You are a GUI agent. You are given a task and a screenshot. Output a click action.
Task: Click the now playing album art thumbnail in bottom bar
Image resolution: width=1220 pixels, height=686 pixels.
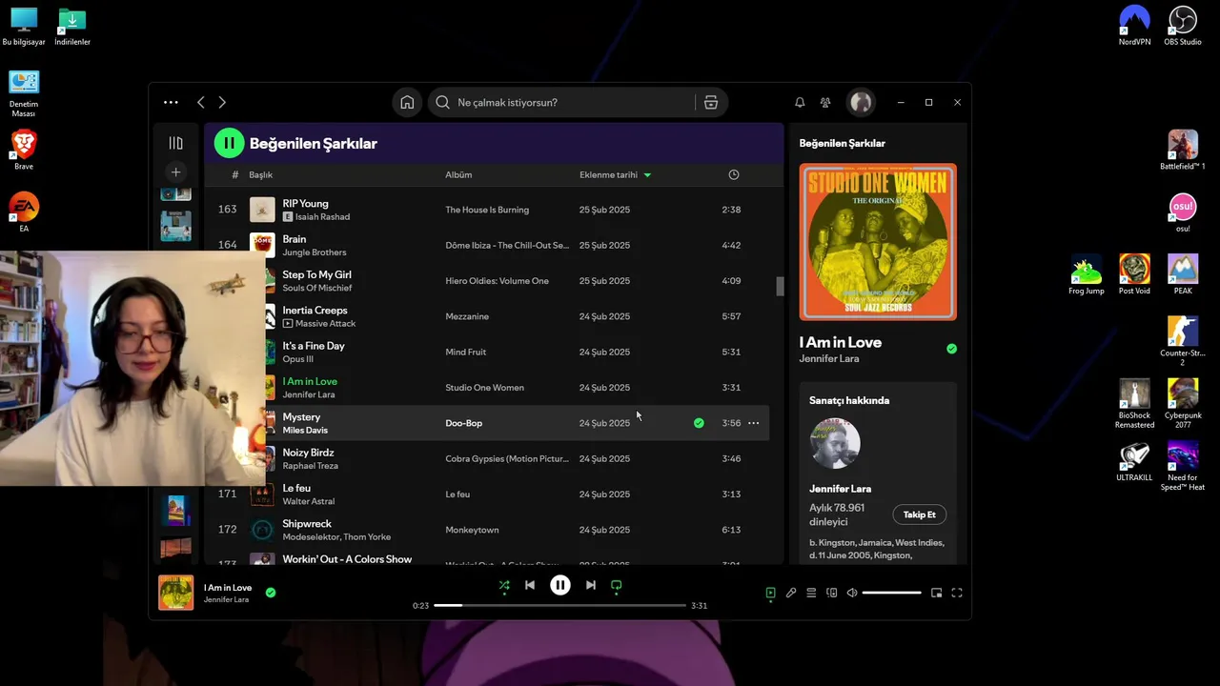click(175, 593)
